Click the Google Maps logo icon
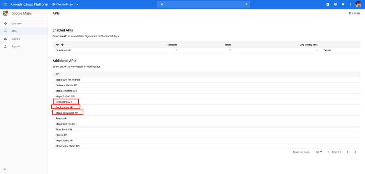Image resolution: width=365 pixels, height=174 pixels. pos(5,13)
